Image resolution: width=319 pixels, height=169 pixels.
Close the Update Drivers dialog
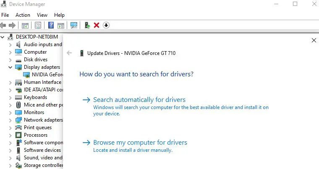tap(314, 40)
